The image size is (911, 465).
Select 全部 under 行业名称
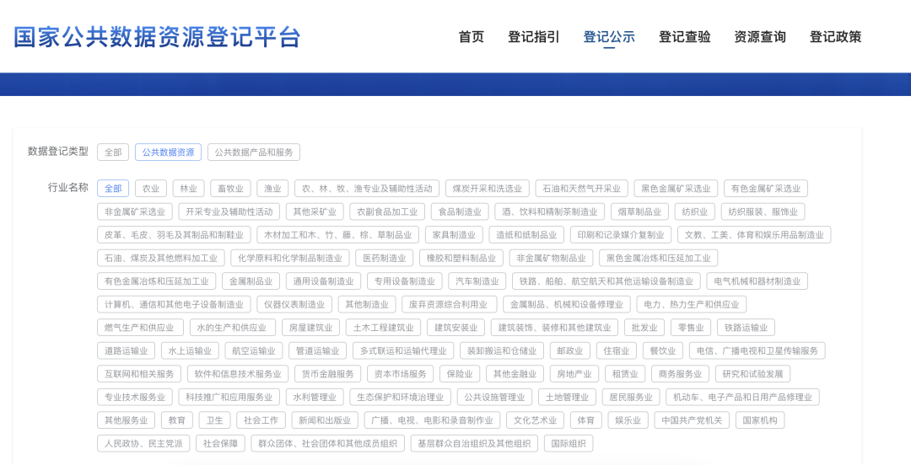[113, 188]
